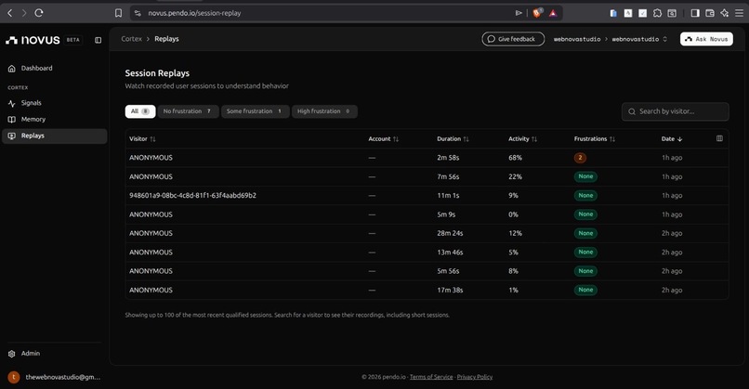Image resolution: width=749 pixels, height=389 pixels.
Task: Open the session lasting 7m 56s
Action: coord(427,176)
